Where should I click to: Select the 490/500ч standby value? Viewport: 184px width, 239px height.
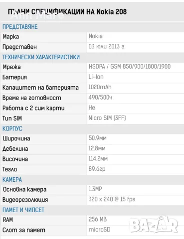[x=100, y=98]
